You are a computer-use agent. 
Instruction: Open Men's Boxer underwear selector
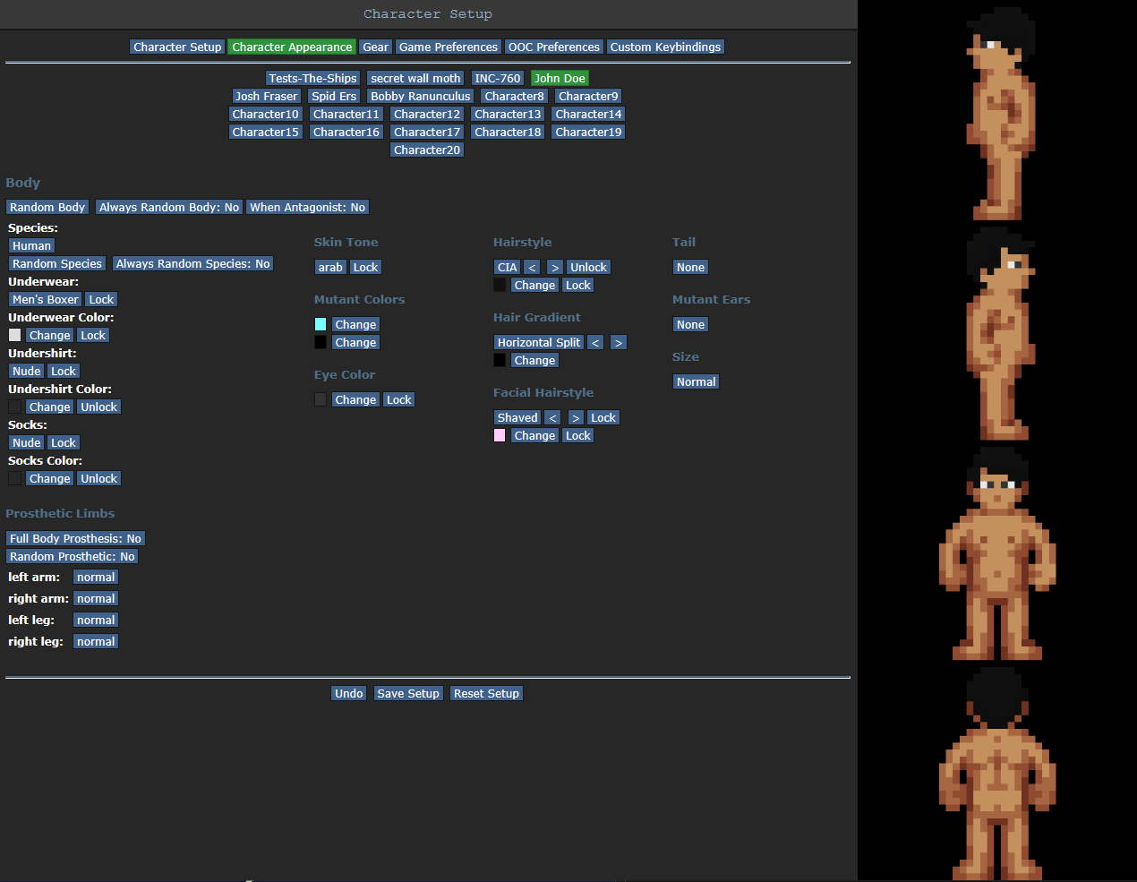[x=45, y=300]
